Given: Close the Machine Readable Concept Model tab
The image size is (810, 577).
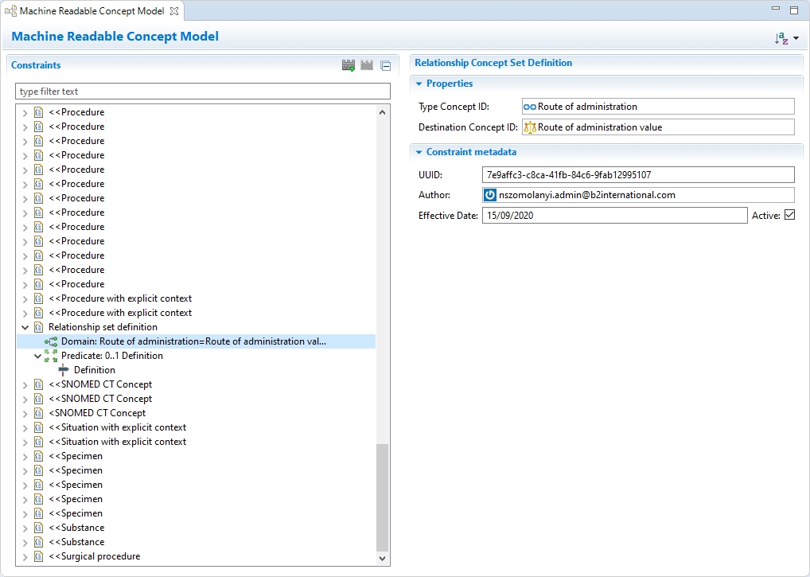Looking at the screenshot, I should pyautogui.click(x=174, y=11).
